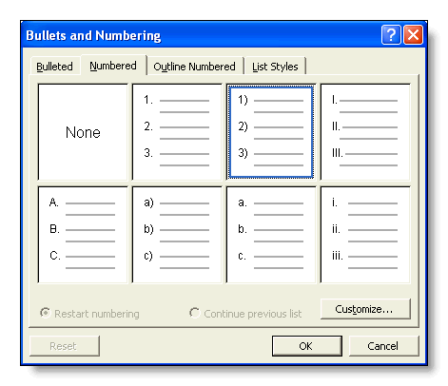Screen dimensions: 448x386
Task: Switch to the Bulleted tab
Action: click(x=55, y=67)
